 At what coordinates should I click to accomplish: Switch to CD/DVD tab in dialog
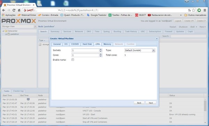coord(75,44)
